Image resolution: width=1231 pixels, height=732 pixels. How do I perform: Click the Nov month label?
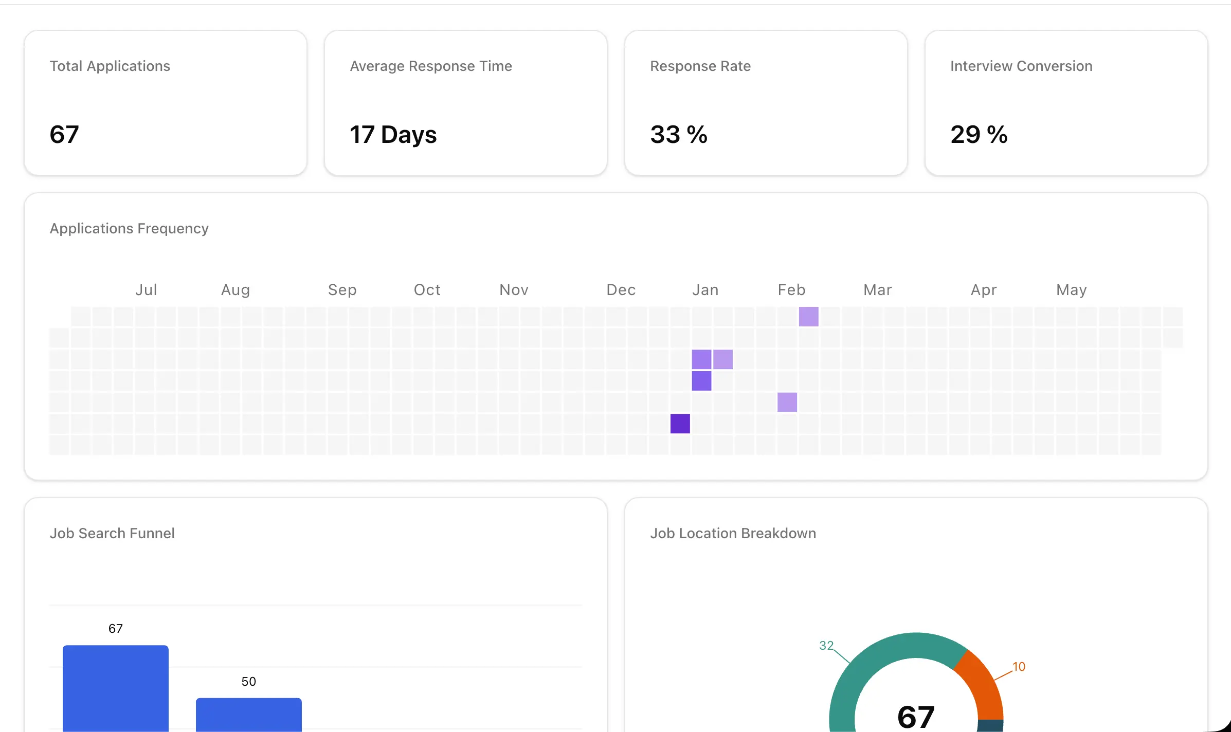514,290
